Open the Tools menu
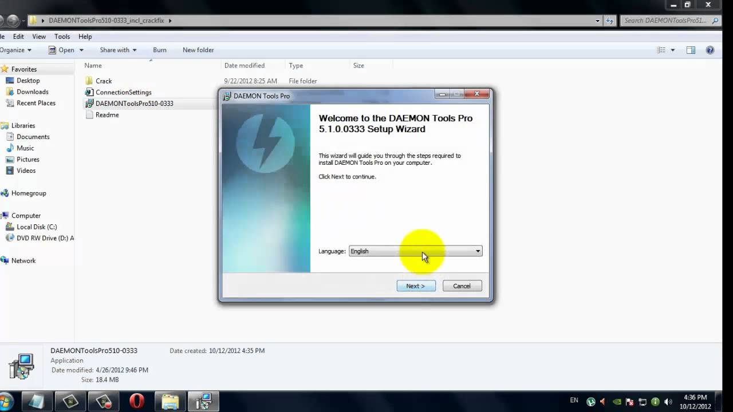The height and width of the screenshot is (412, 733). pyautogui.click(x=62, y=37)
